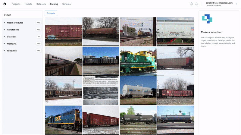The width and height of the screenshot is (241, 135).
Task: Open the Datasets navigation link
Action: (x=41, y=4)
